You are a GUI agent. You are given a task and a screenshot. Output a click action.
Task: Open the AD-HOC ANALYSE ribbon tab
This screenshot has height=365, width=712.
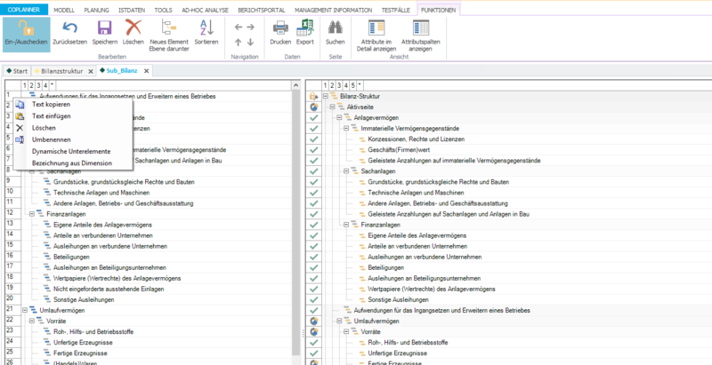pyautogui.click(x=206, y=10)
